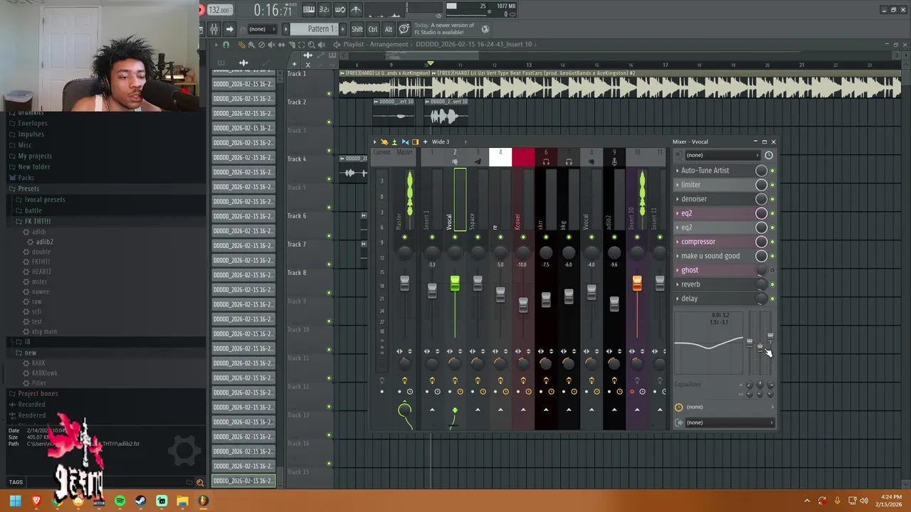Adjust the green Vvocal channel fader

pyautogui.click(x=455, y=284)
